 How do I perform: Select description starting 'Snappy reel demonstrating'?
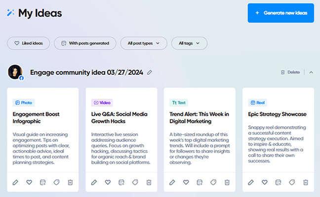pyautogui.click(x=277, y=144)
